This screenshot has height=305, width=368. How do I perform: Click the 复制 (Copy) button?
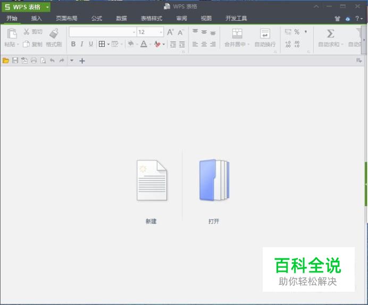(32, 45)
